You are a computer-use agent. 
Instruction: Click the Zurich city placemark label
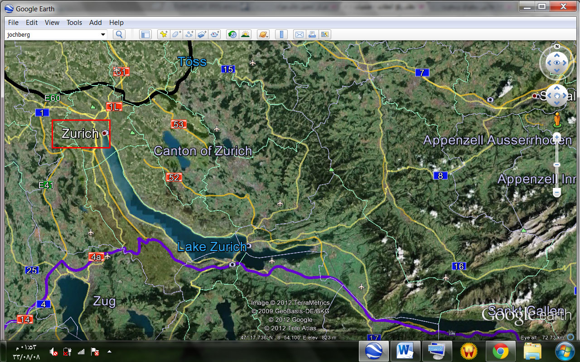coord(80,133)
